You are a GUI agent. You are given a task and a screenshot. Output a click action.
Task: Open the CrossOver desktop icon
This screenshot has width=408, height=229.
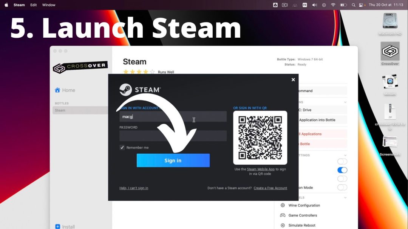[x=390, y=54]
